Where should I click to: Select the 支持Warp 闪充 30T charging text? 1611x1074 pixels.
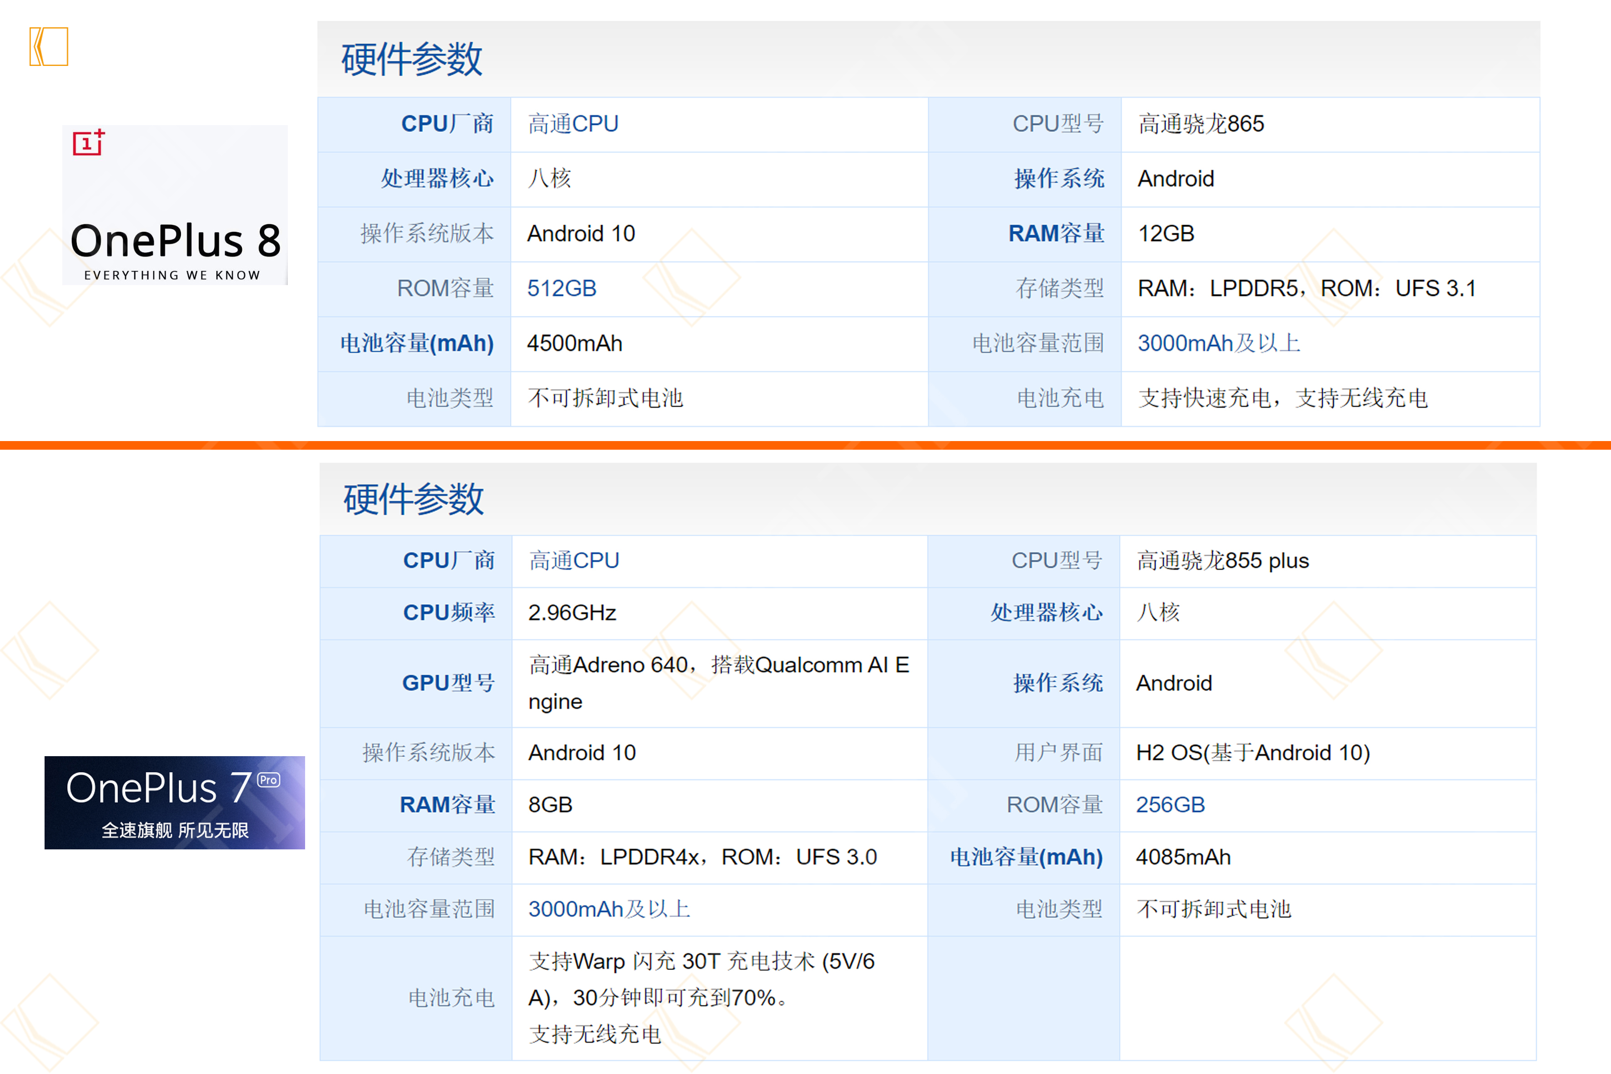702,998
